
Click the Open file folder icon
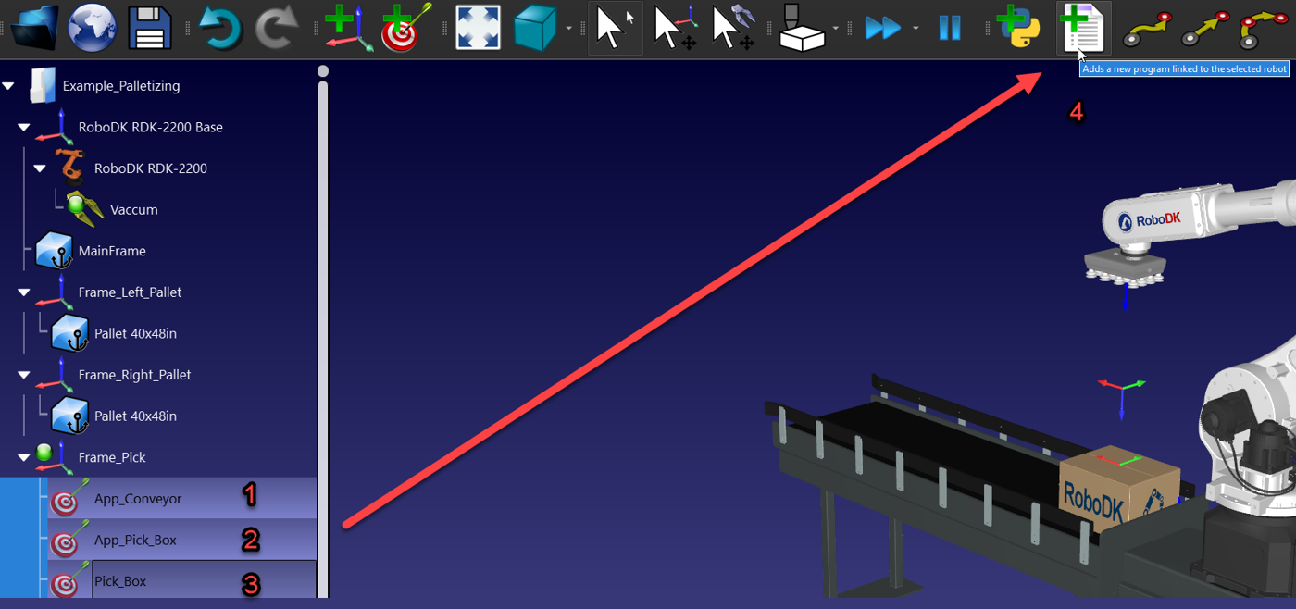click(35, 28)
